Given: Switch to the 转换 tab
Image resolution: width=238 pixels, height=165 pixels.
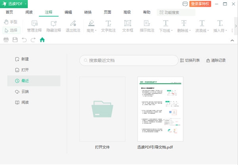Looking at the screenshot, I should pos(88,12).
